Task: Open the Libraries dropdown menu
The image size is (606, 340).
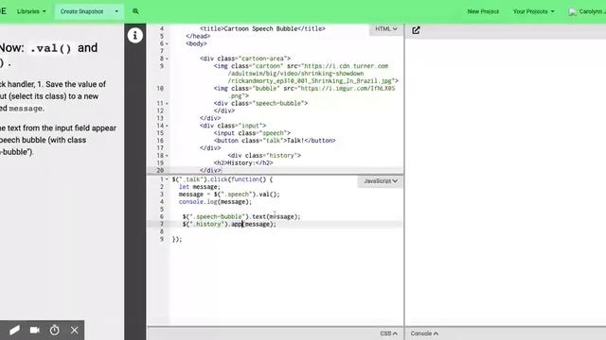Action: (31, 11)
